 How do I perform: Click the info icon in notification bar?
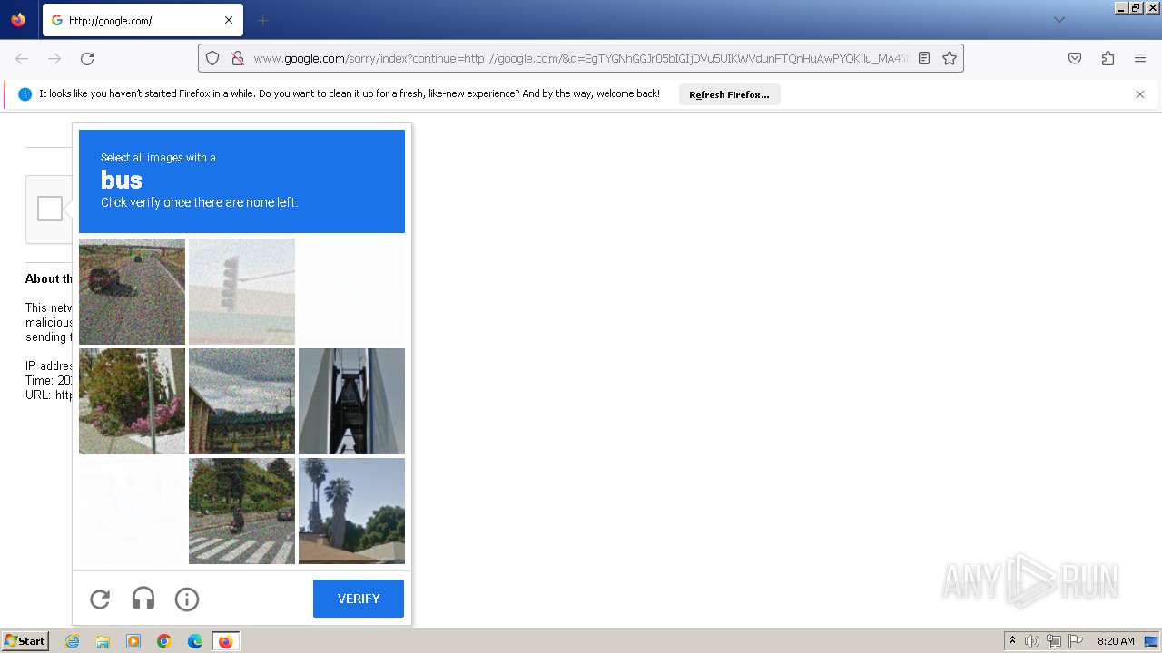point(25,94)
